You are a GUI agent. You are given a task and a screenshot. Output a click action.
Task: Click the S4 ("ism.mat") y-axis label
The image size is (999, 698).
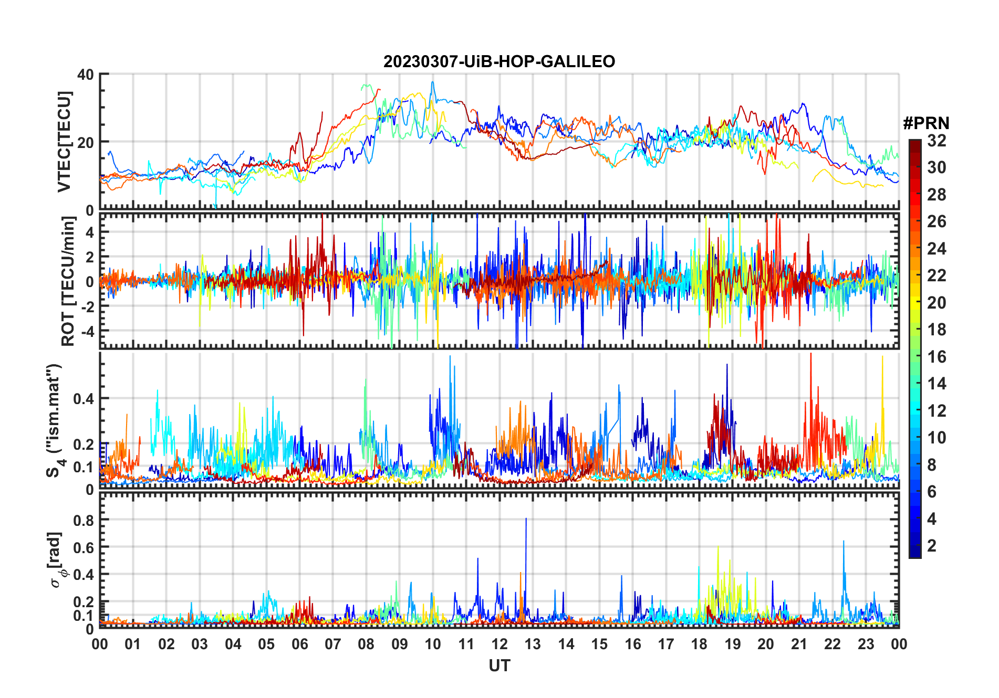pyautogui.click(x=54, y=420)
